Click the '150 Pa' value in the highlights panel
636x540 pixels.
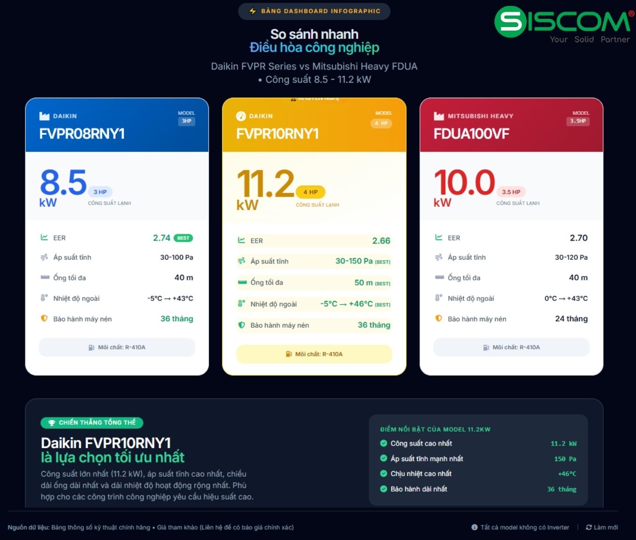(x=565, y=459)
